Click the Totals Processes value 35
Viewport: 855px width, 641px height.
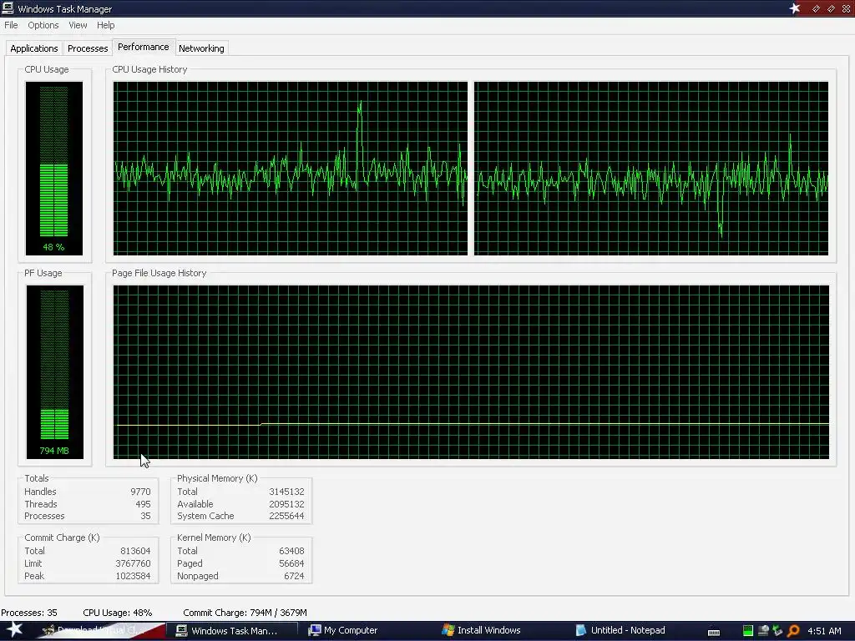click(145, 516)
